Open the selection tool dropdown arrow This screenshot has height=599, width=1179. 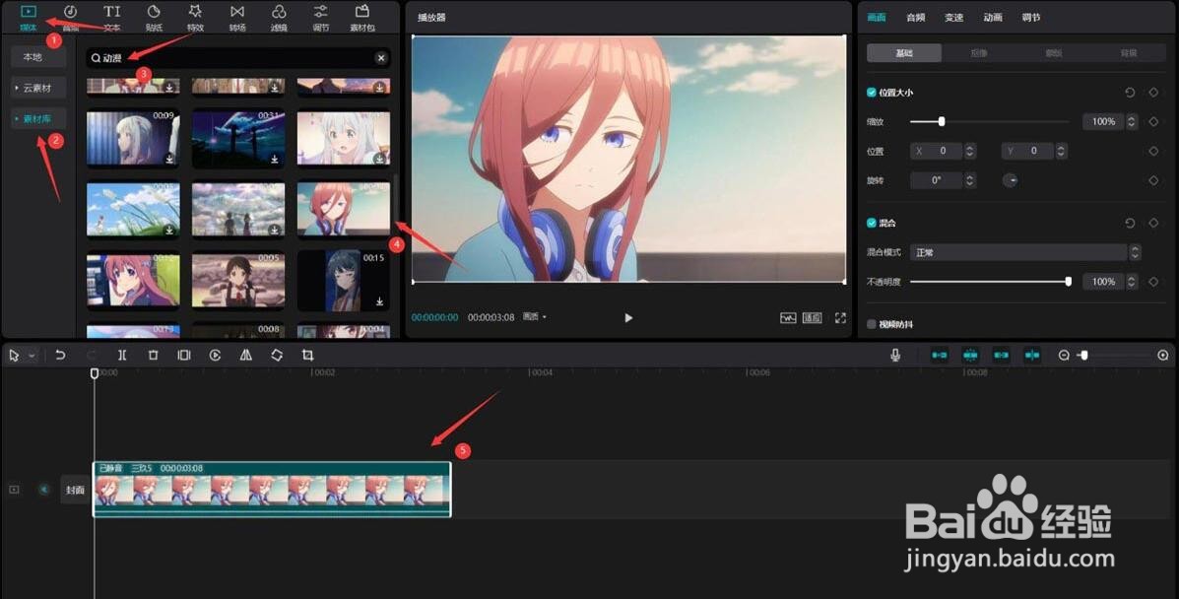point(32,356)
